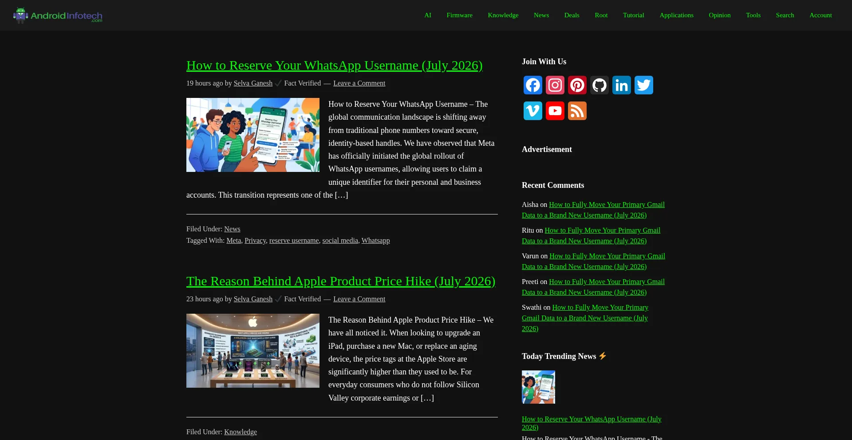852x440 pixels.
Task: Open the Privacy tag link
Action: [x=255, y=241]
